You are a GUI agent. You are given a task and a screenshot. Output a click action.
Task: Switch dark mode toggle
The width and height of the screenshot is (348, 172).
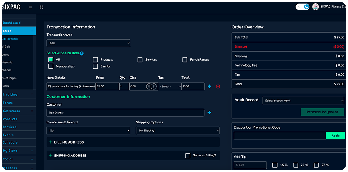(302, 7)
